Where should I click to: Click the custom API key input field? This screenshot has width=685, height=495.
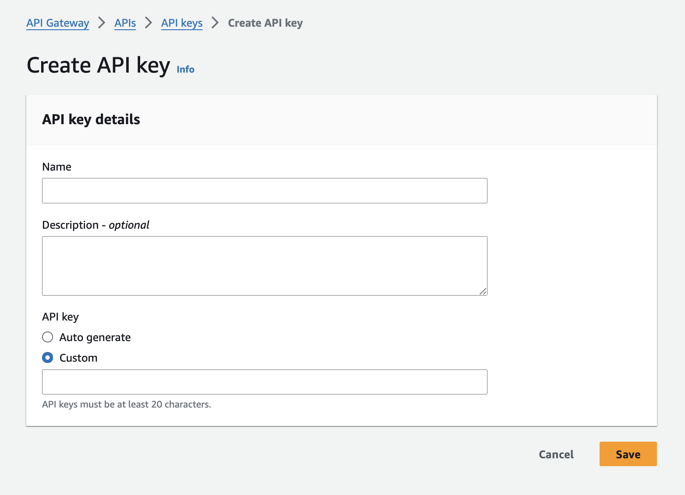click(x=265, y=382)
